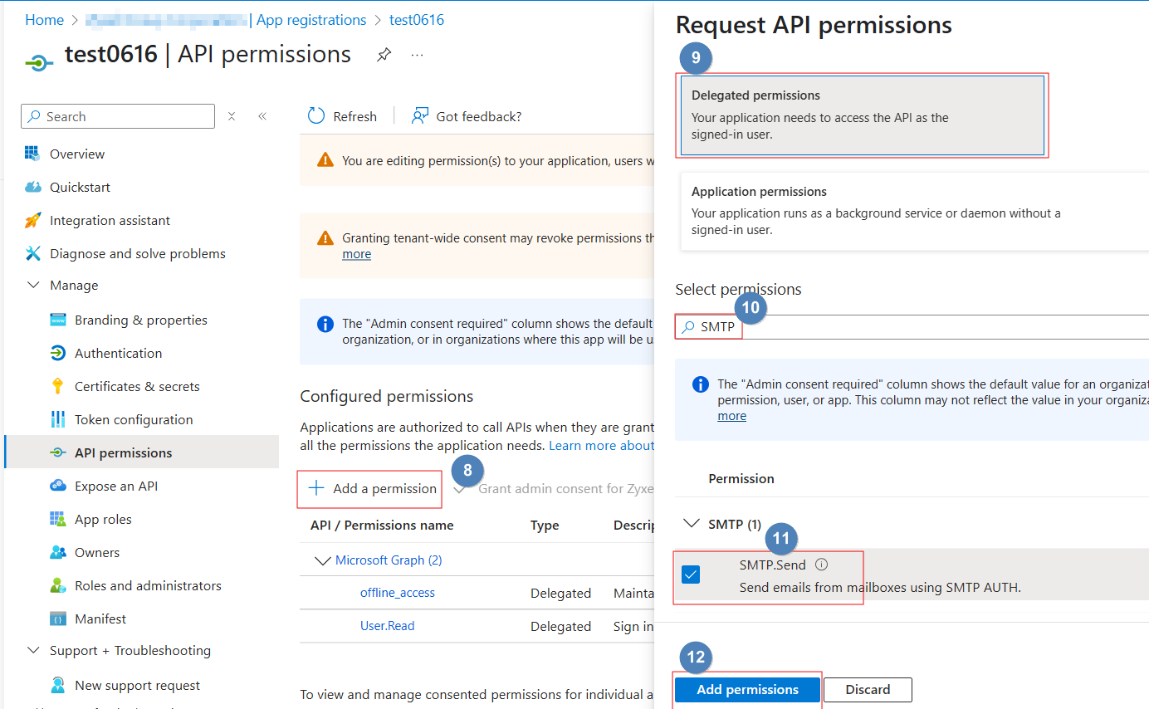Click the Integration assistant rocket icon
1149x709 pixels.
(x=32, y=220)
